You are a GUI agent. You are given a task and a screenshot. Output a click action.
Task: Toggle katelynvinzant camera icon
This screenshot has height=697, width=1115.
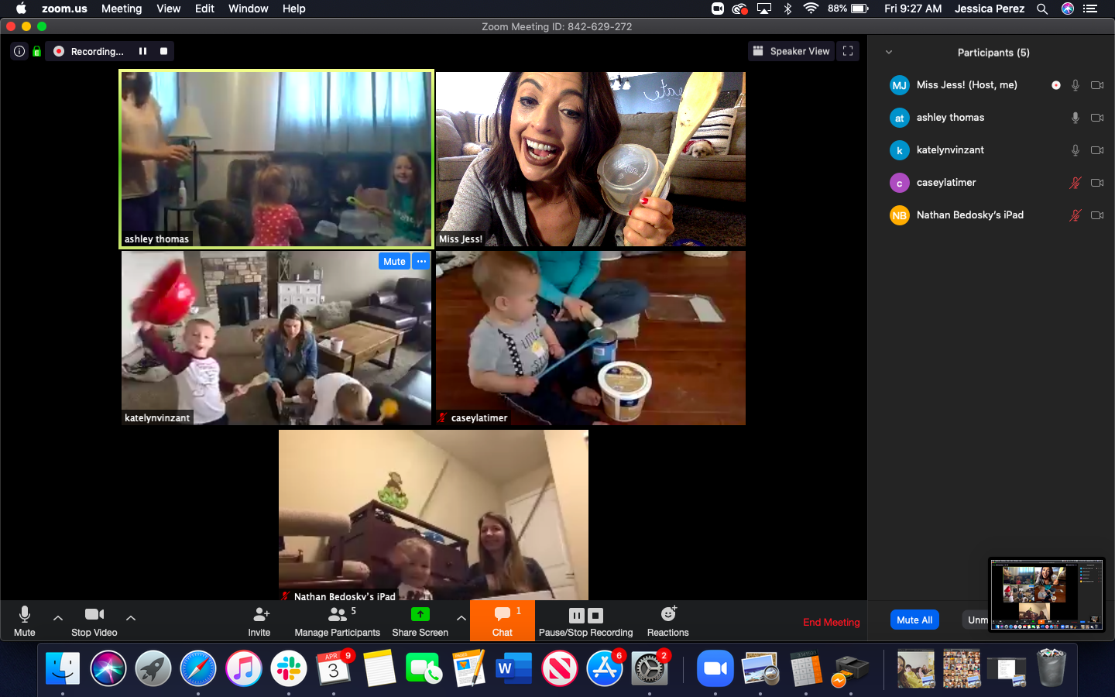coord(1097,150)
